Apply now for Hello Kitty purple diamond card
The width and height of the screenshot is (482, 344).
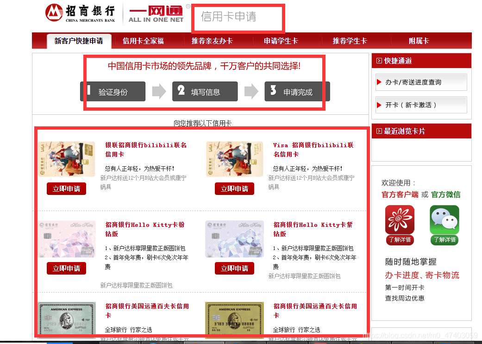pyautogui.click(x=235, y=268)
